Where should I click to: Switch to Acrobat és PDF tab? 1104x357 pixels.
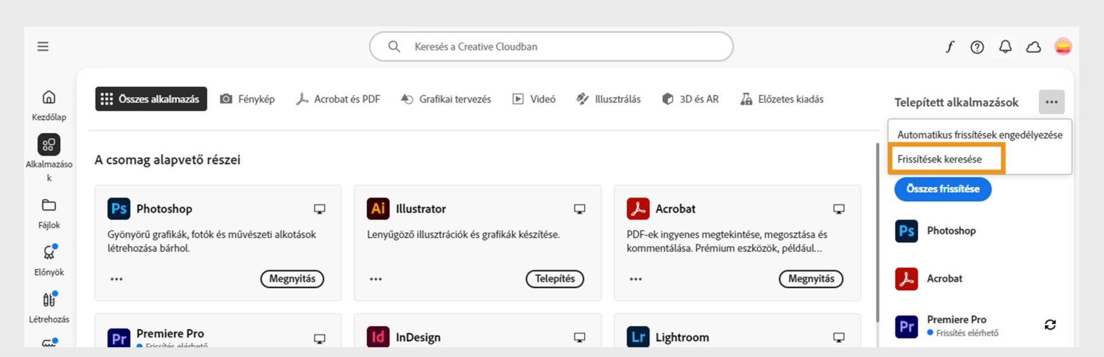click(x=338, y=99)
